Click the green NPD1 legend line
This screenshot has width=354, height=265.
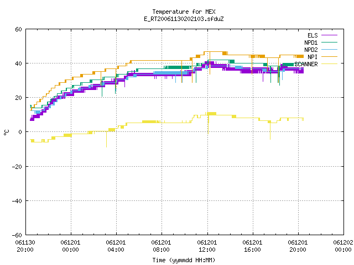[329, 42]
